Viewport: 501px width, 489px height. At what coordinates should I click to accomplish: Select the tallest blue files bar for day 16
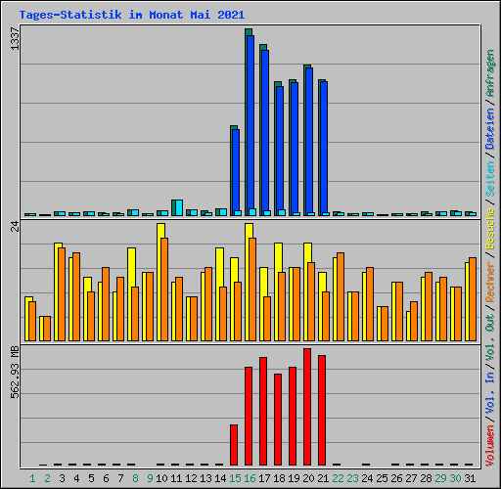coord(250,125)
